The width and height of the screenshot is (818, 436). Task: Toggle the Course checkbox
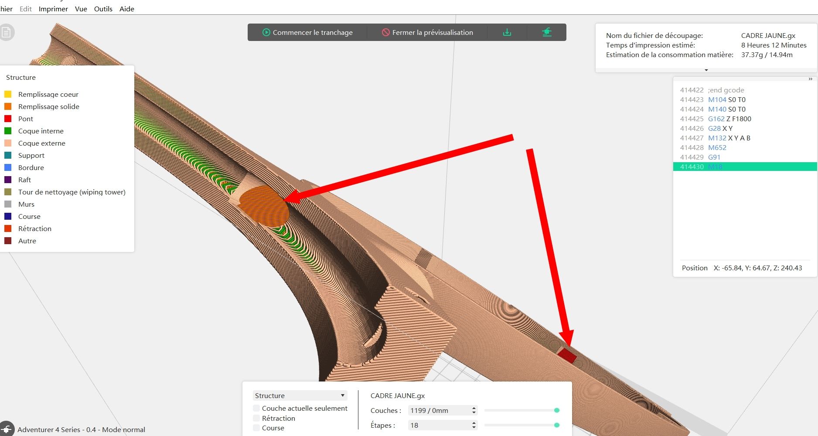pyautogui.click(x=256, y=428)
